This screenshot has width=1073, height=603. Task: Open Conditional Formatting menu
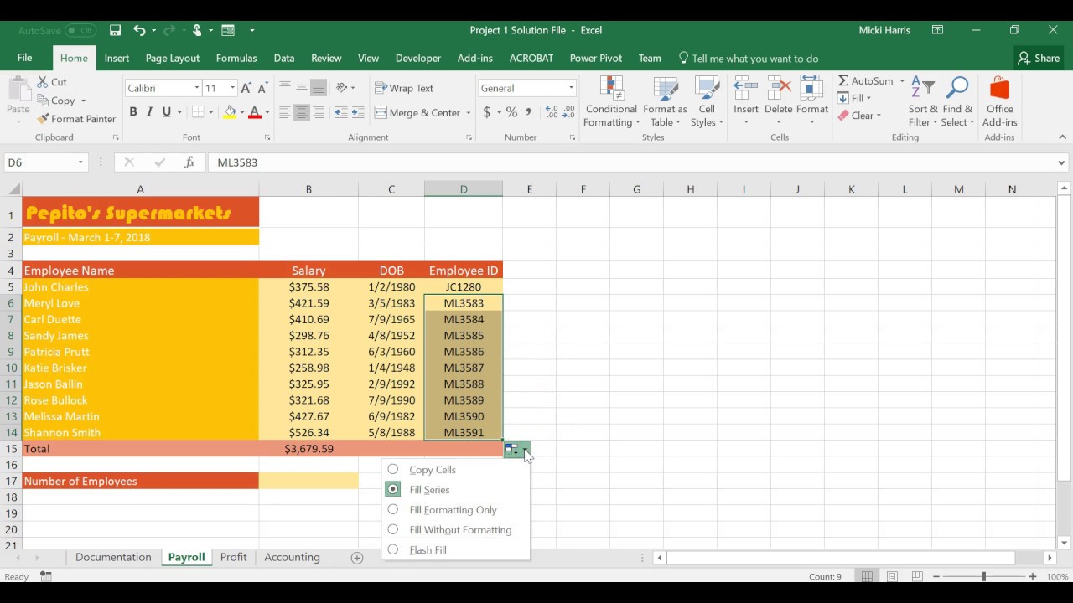click(x=611, y=101)
